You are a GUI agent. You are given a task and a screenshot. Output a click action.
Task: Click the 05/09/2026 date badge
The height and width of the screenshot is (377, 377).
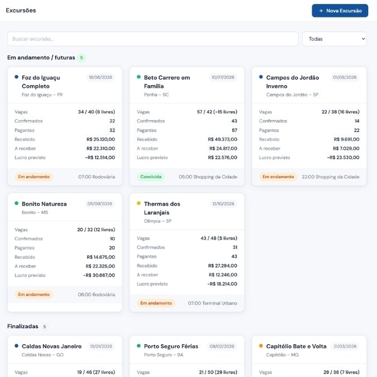[100, 204]
